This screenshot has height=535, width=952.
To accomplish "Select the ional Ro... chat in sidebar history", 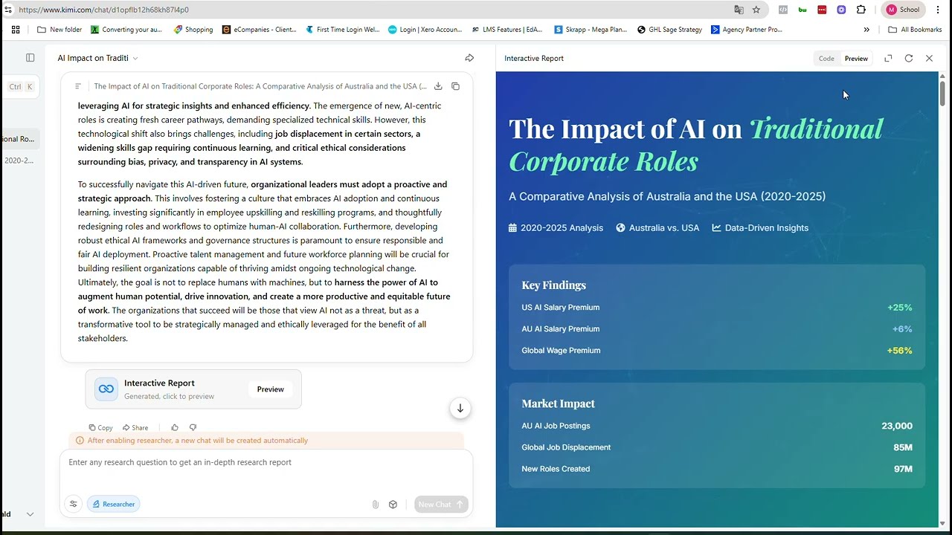I will point(19,139).
